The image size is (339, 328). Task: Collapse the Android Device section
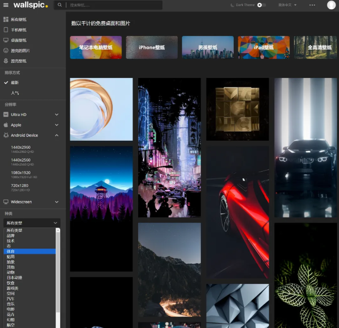[31, 135]
